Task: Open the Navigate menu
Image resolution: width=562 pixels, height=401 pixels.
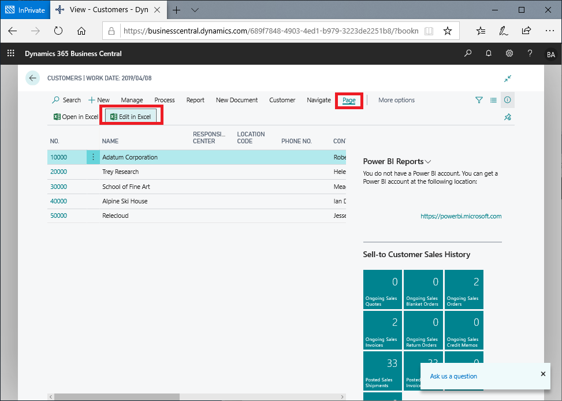Action: tap(319, 100)
